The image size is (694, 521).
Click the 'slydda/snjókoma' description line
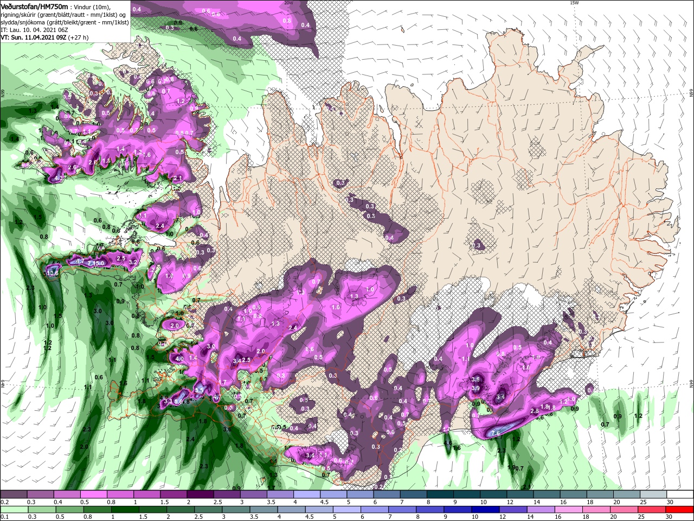[x=65, y=22]
